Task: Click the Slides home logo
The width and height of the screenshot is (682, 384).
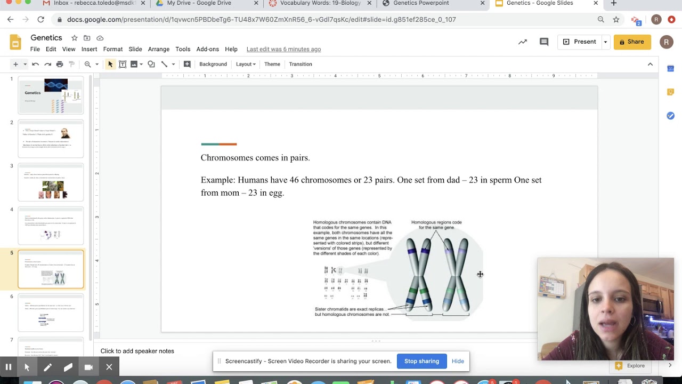Action: pos(15,42)
